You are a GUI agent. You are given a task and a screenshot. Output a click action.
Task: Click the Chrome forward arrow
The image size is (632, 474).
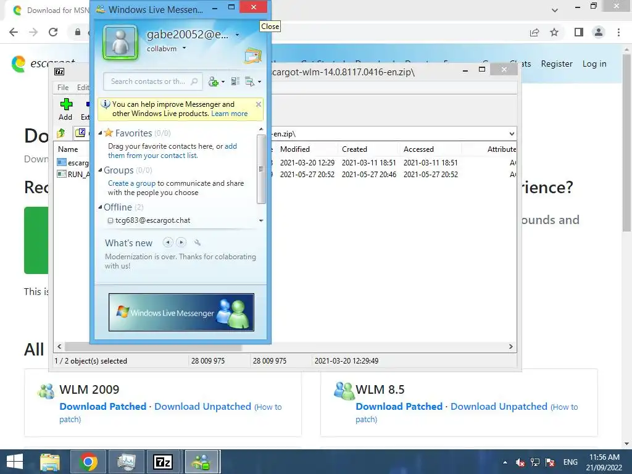[x=33, y=32]
